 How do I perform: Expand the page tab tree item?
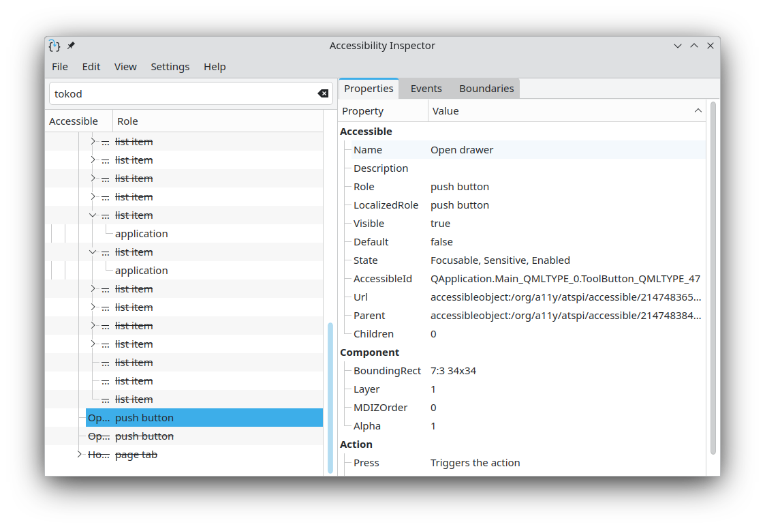coord(80,455)
